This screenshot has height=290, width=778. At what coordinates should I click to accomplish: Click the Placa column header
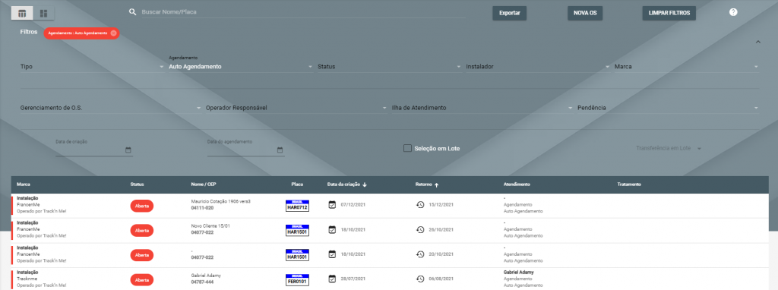[x=297, y=184]
